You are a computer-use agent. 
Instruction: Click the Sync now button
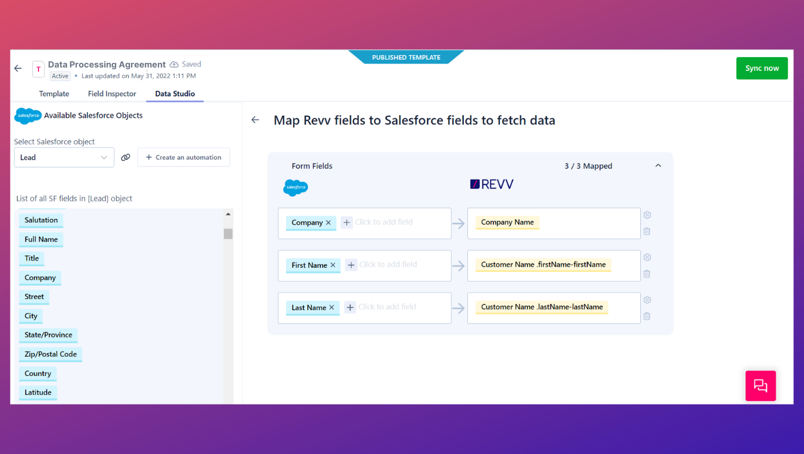pyautogui.click(x=761, y=68)
